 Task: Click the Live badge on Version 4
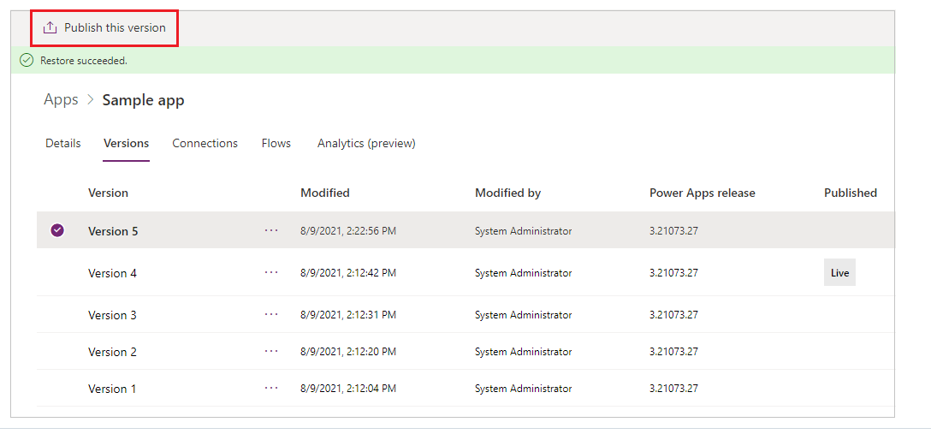point(839,273)
